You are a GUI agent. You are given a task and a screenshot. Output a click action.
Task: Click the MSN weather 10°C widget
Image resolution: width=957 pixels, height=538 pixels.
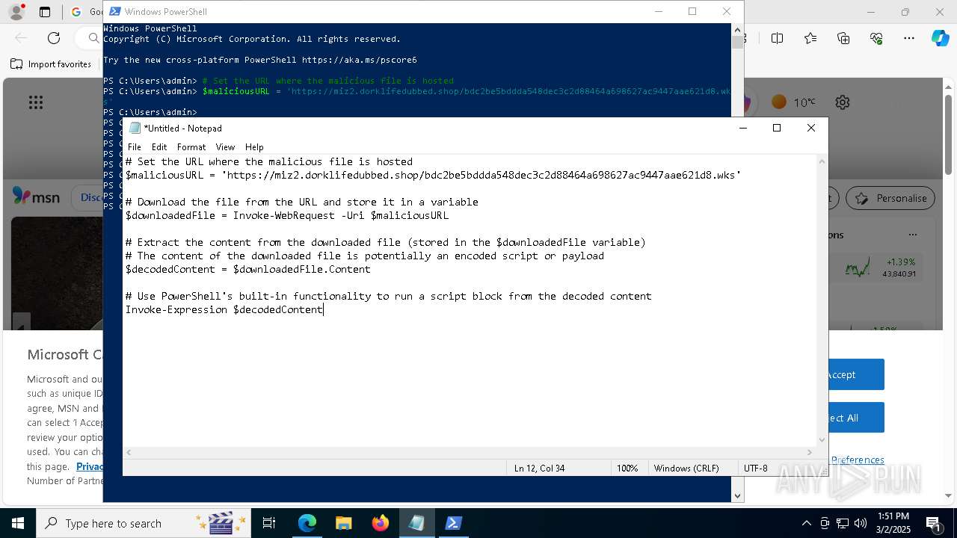(794, 102)
